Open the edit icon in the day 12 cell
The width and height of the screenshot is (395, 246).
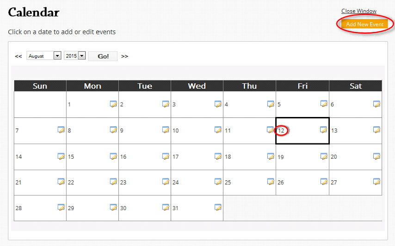[324, 129]
